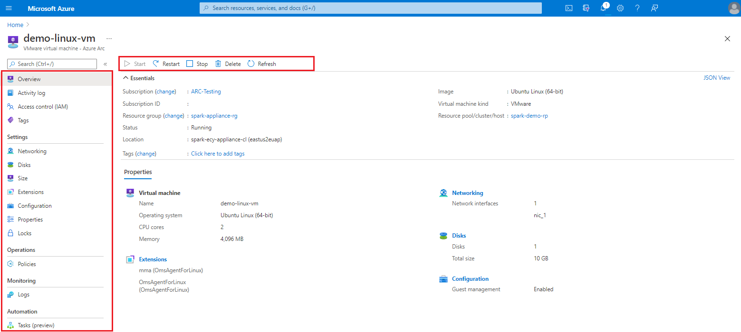741x332 pixels.
Task: Click the Extensions icon in Properties
Action: [130, 259]
